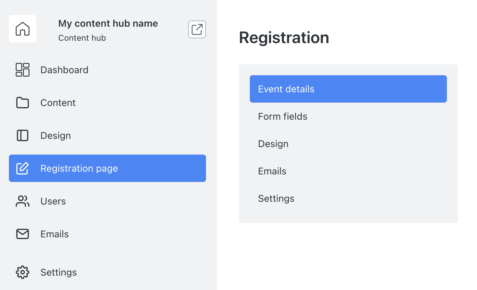This screenshot has width=477, height=290.
Task: Click the Registration page heading
Action: click(x=284, y=38)
